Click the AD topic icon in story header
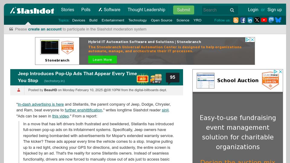 point(142,79)
